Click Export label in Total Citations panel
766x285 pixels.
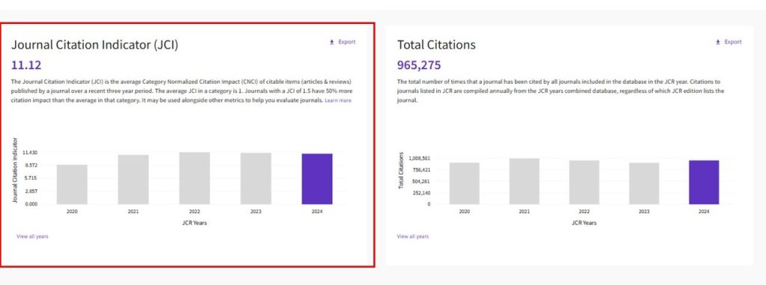tap(733, 42)
